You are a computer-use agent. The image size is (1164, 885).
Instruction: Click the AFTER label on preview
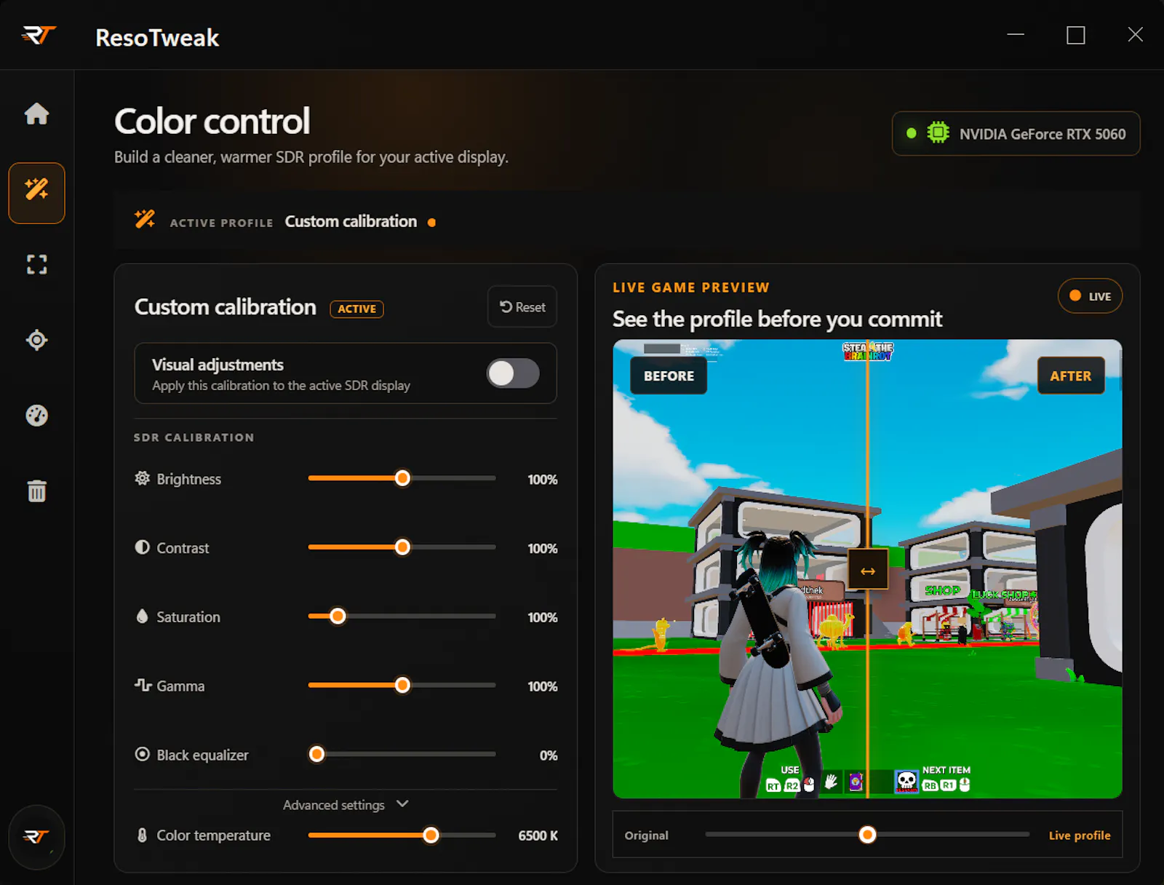(x=1071, y=376)
